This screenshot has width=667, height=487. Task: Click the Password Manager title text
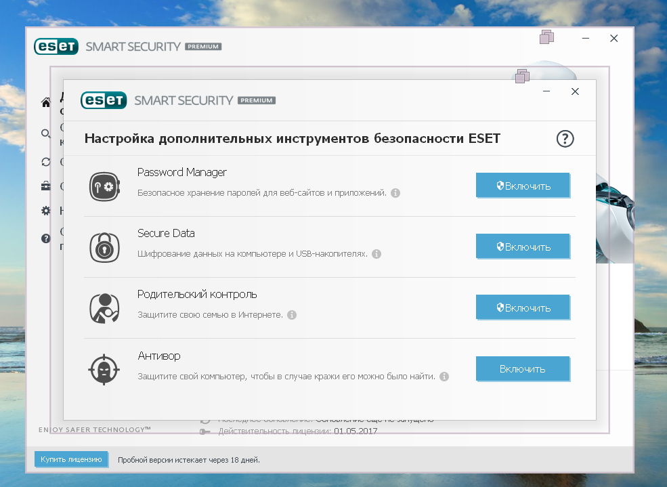pos(181,173)
